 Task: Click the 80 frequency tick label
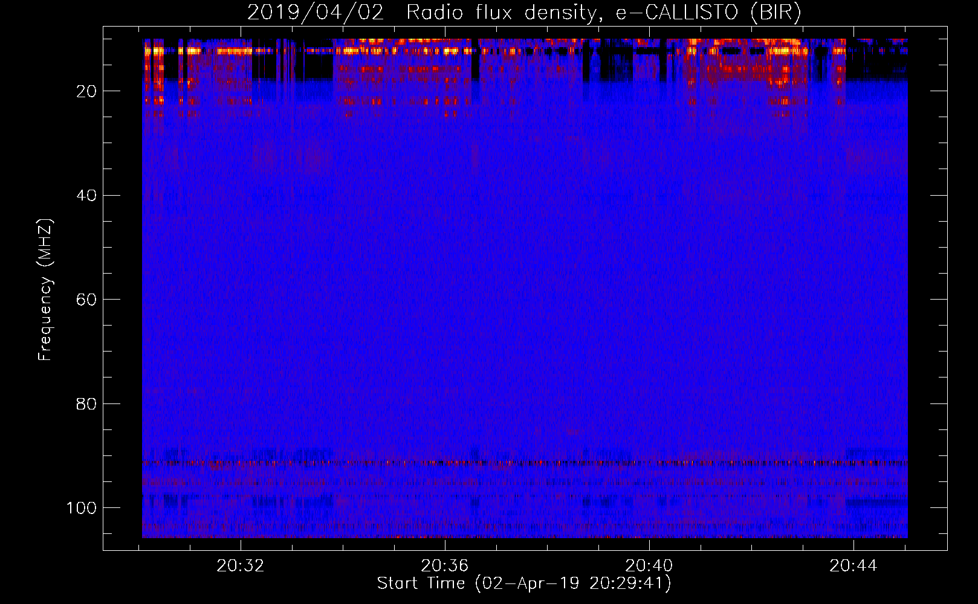[x=86, y=404]
